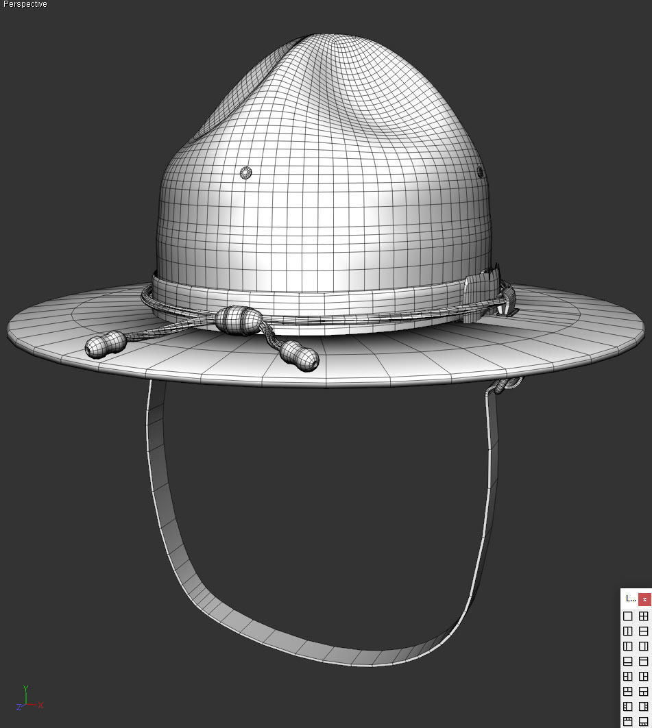Select layout with two panes stacked left
This screenshot has height=728, width=652.
(x=627, y=677)
